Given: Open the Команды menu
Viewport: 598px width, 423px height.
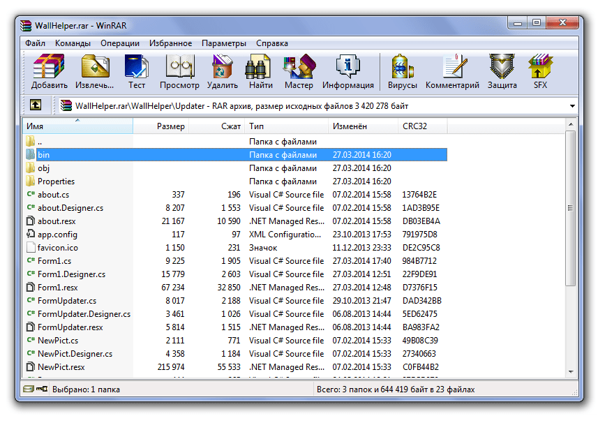Looking at the screenshot, I should click(73, 43).
